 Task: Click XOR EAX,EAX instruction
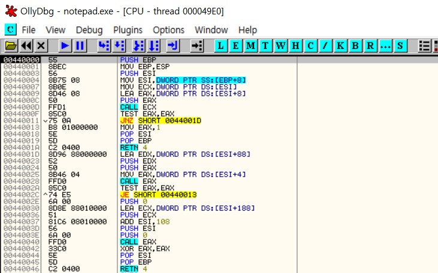[x=145, y=248]
